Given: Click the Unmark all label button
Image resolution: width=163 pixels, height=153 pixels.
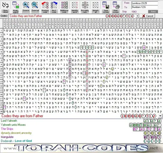Looking at the screenshot, I should [95, 11].
